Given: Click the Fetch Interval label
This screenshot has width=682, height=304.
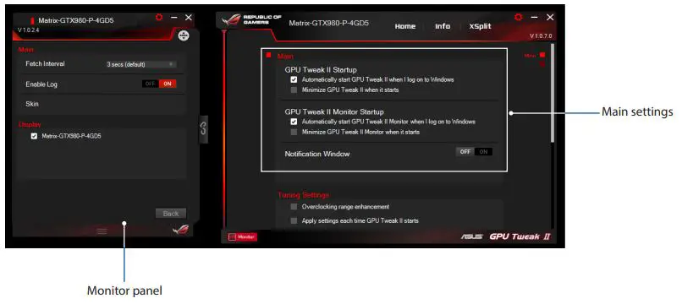Looking at the screenshot, I should tap(45, 64).
